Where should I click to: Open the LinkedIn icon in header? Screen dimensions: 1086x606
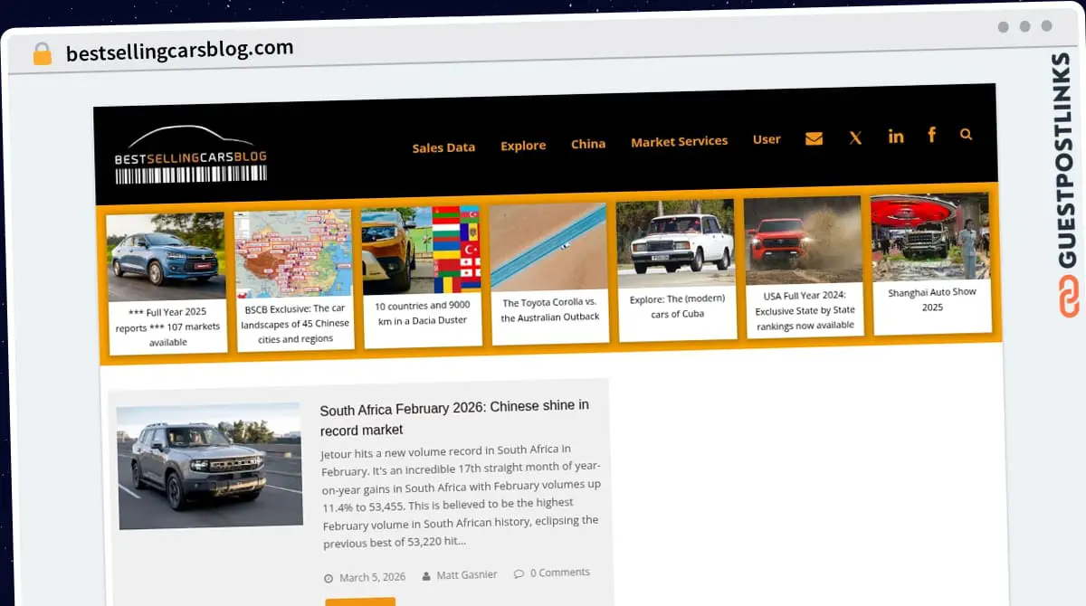896,137
